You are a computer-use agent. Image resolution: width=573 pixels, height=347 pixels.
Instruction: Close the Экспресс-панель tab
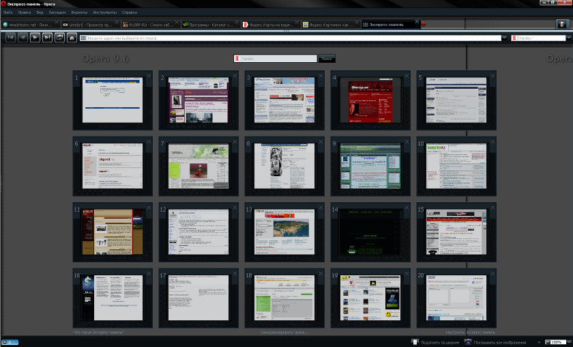[x=417, y=22]
